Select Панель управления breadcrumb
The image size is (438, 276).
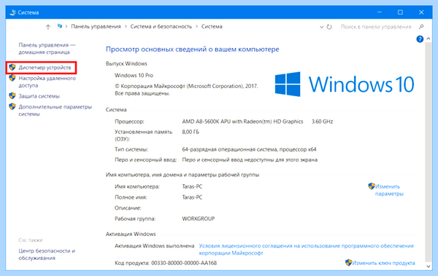[96, 26]
